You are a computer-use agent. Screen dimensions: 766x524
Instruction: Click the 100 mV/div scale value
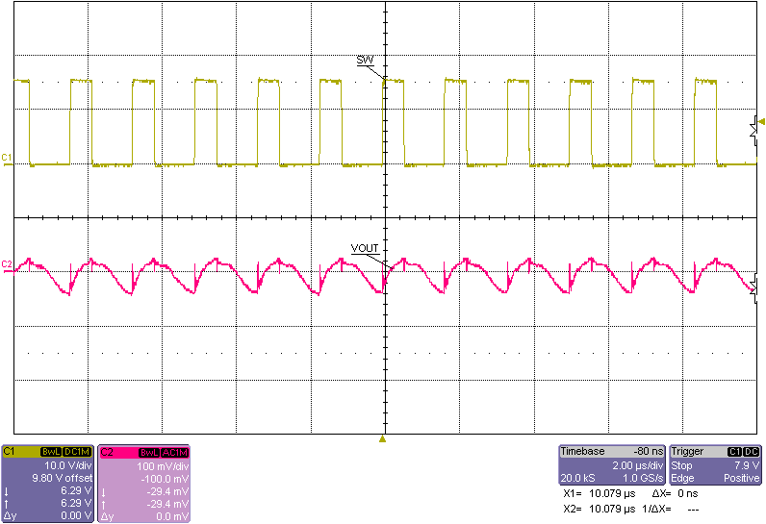tap(163, 466)
